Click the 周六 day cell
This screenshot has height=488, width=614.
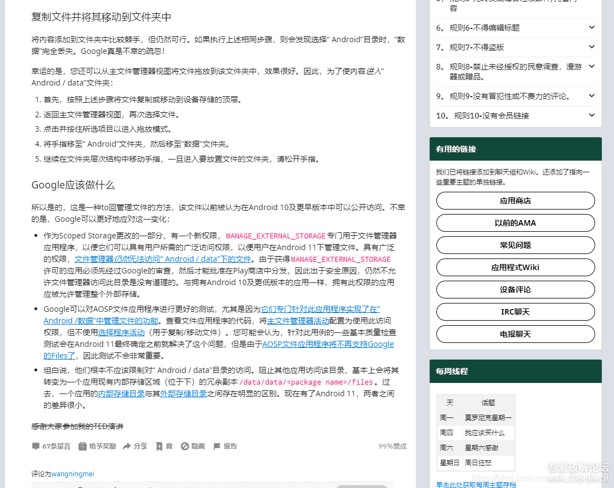click(x=450, y=447)
